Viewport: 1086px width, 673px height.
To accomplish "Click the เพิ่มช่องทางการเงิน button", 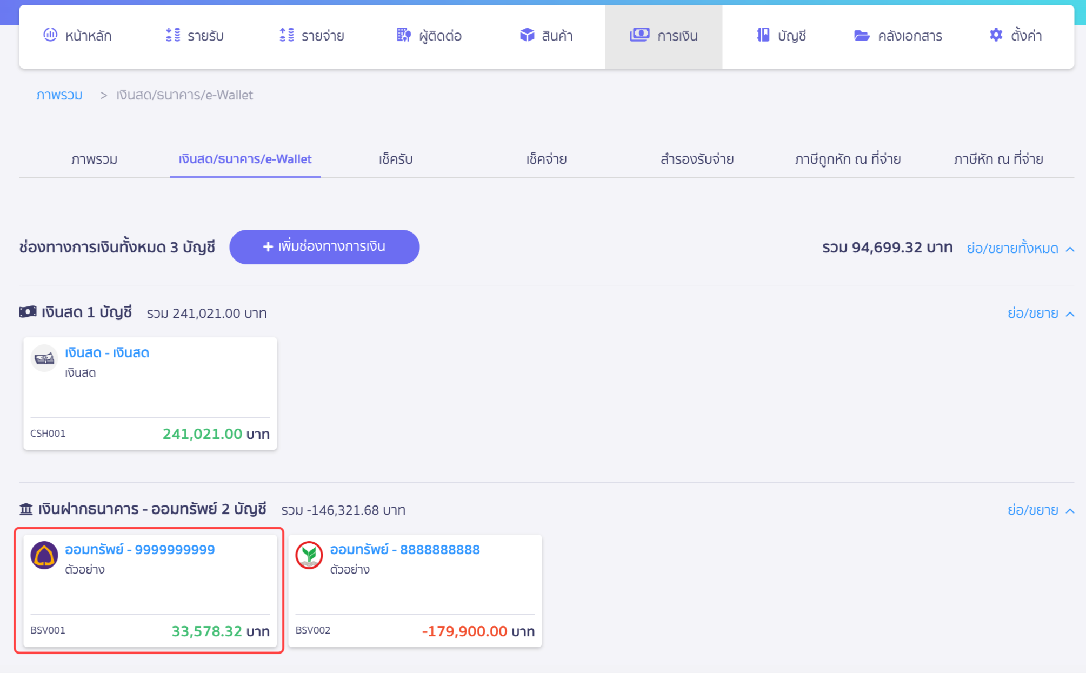I will click(x=324, y=247).
